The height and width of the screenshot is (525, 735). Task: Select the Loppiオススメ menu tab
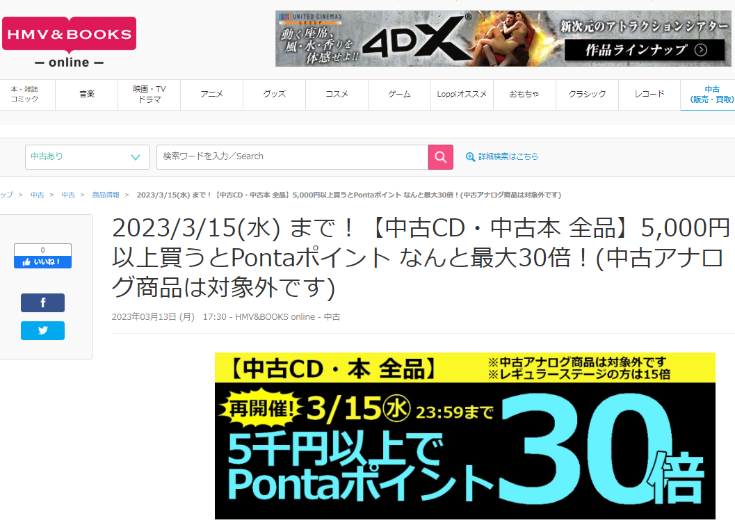[462, 94]
